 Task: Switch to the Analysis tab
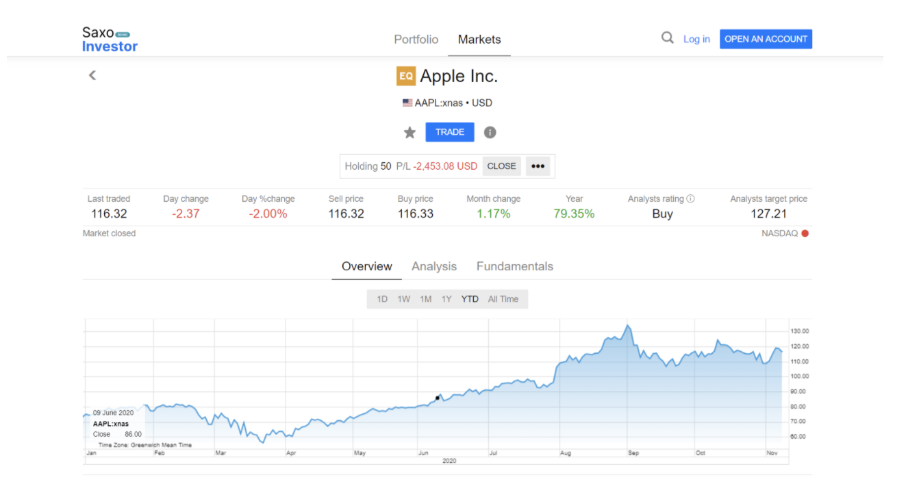coord(434,266)
